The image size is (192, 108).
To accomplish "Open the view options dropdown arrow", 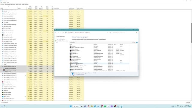I will click(135, 43).
